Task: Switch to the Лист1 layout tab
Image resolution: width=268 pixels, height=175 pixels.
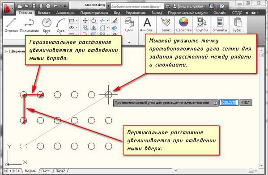Action: tap(46, 171)
